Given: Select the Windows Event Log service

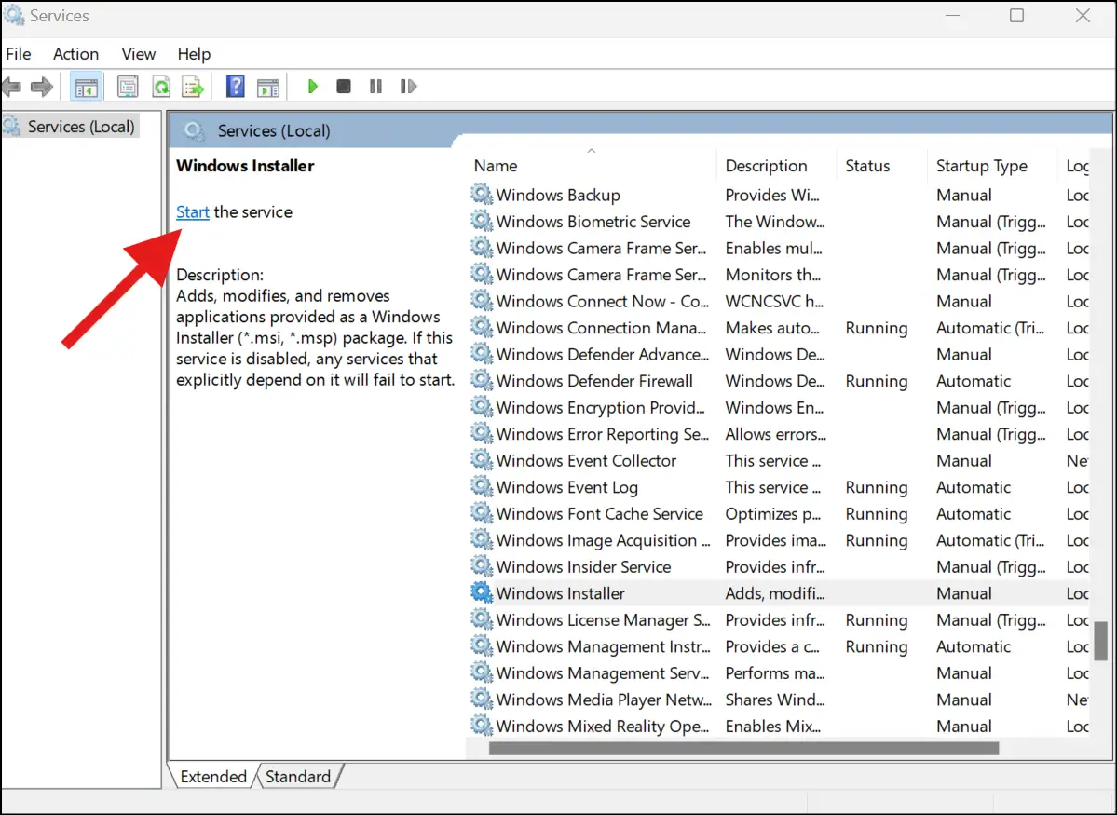Looking at the screenshot, I should pos(567,487).
